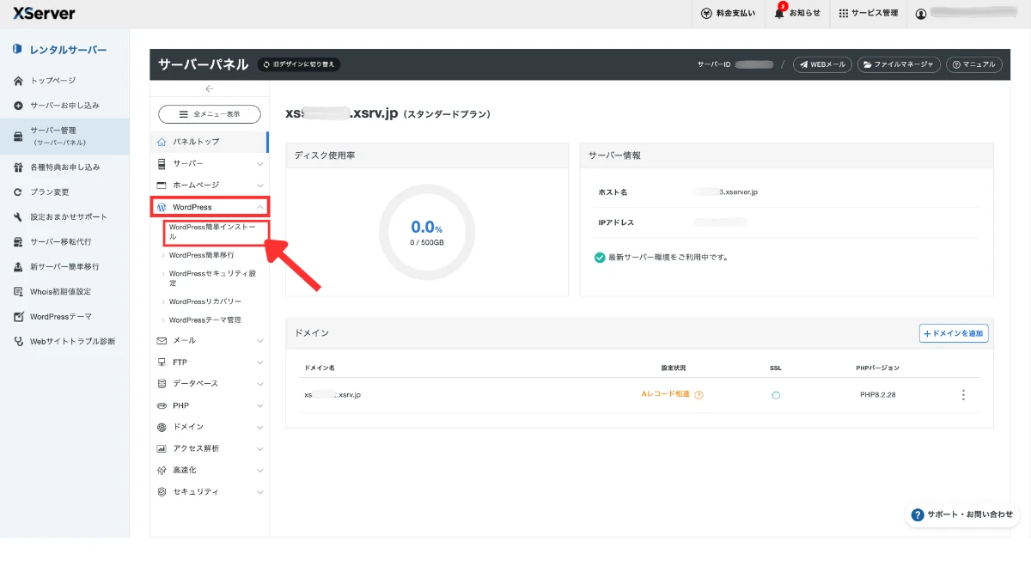Click the chart icon beside アクセス解析
This screenshot has height=584, width=1031.
pos(162,448)
